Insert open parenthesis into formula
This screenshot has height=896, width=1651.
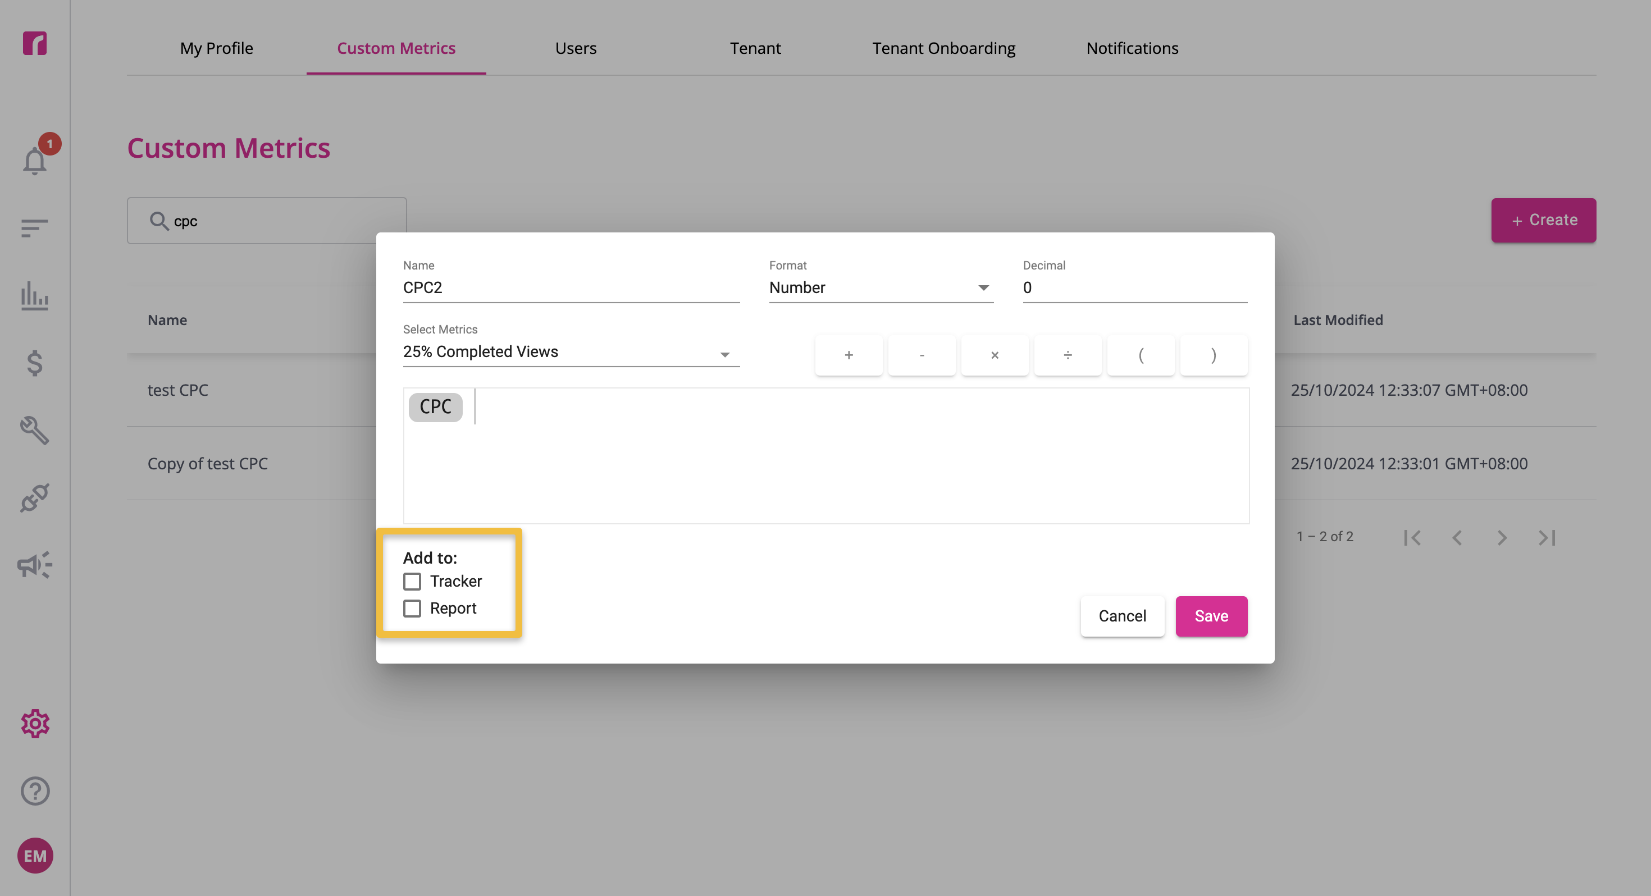click(1141, 355)
